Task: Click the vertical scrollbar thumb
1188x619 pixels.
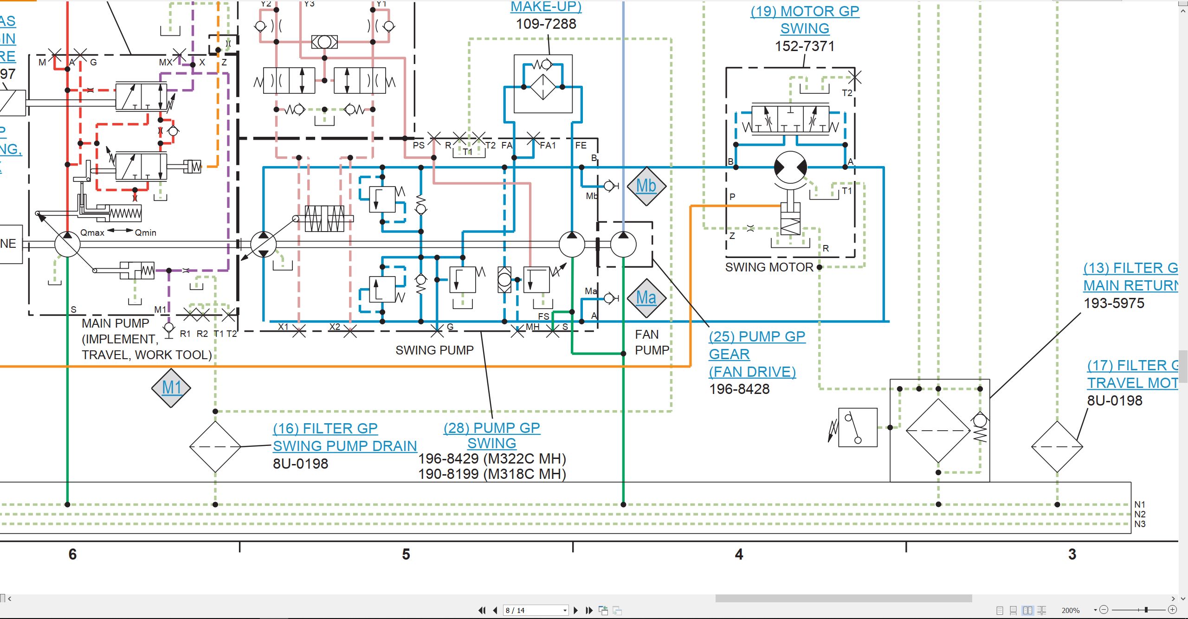Action: [x=1183, y=366]
